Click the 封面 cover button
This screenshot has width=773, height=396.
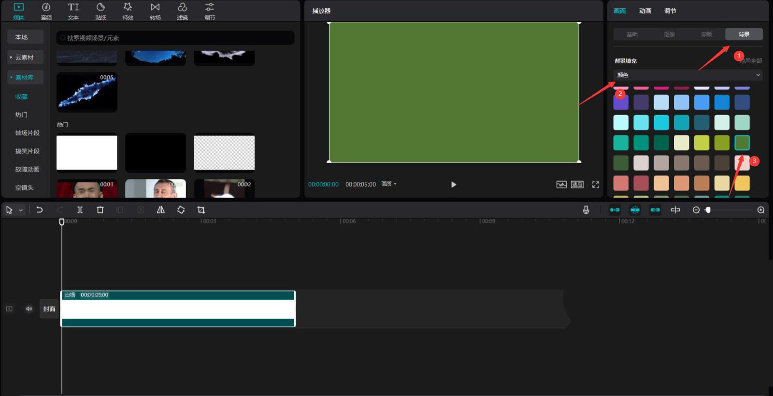pos(49,309)
